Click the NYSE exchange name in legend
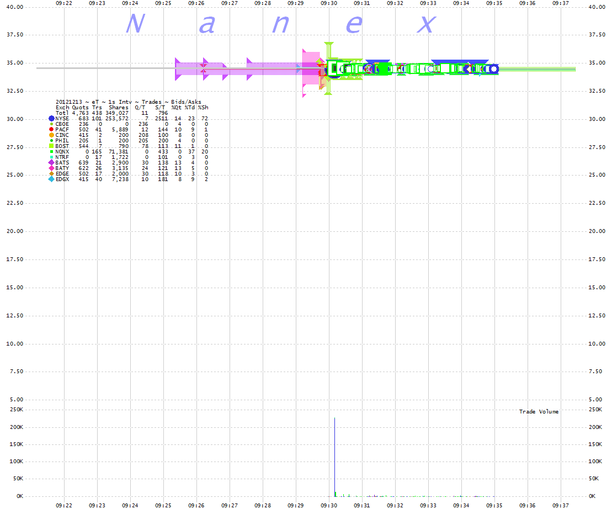This screenshot has height=509, width=612. pos(62,119)
